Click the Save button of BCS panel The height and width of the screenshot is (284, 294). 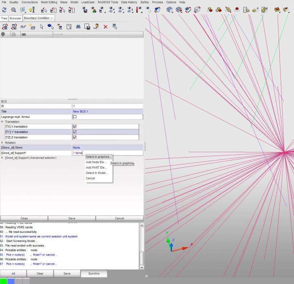pyautogui.click(x=72, y=218)
